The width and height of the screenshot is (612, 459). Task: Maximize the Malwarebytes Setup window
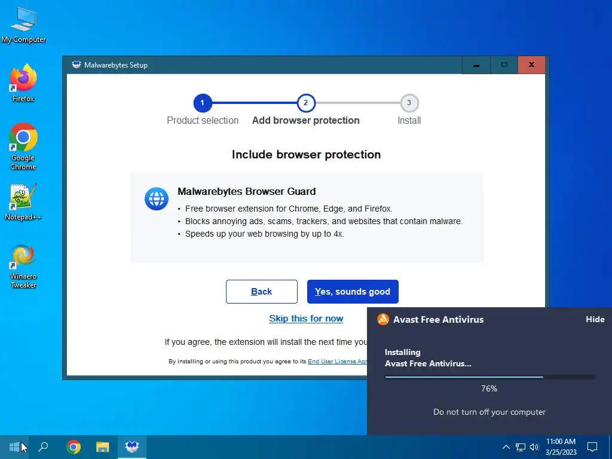coord(504,65)
